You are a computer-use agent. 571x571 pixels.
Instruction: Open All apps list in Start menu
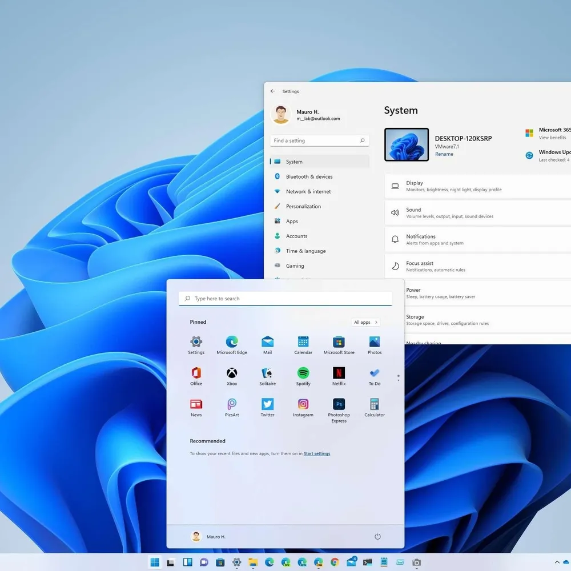pos(365,322)
